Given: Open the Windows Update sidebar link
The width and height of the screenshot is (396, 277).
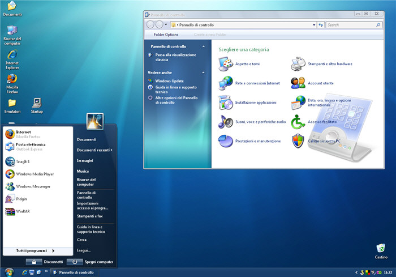Looking at the screenshot, I should click(x=170, y=81).
